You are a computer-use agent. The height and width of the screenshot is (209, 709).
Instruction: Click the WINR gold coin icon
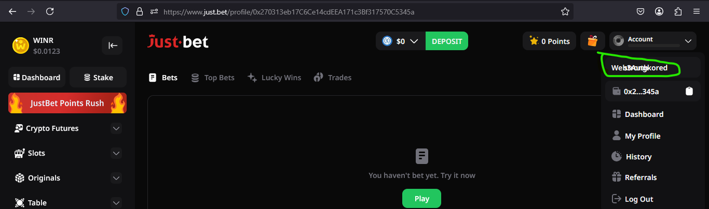tap(21, 46)
